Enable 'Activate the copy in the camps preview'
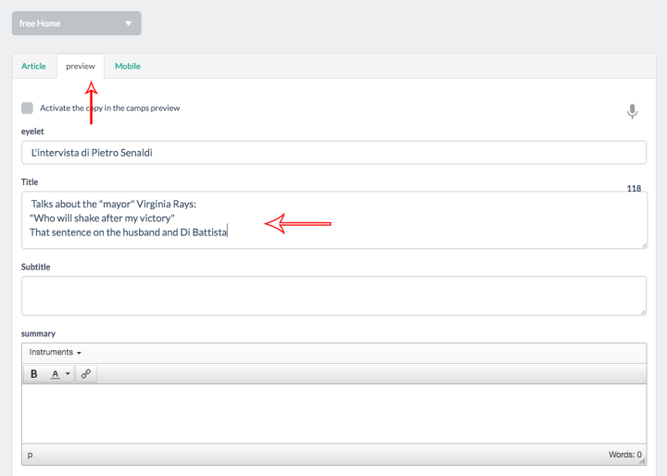Image resolution: width=667 pixels, height=476 pixels. point(28,108)
